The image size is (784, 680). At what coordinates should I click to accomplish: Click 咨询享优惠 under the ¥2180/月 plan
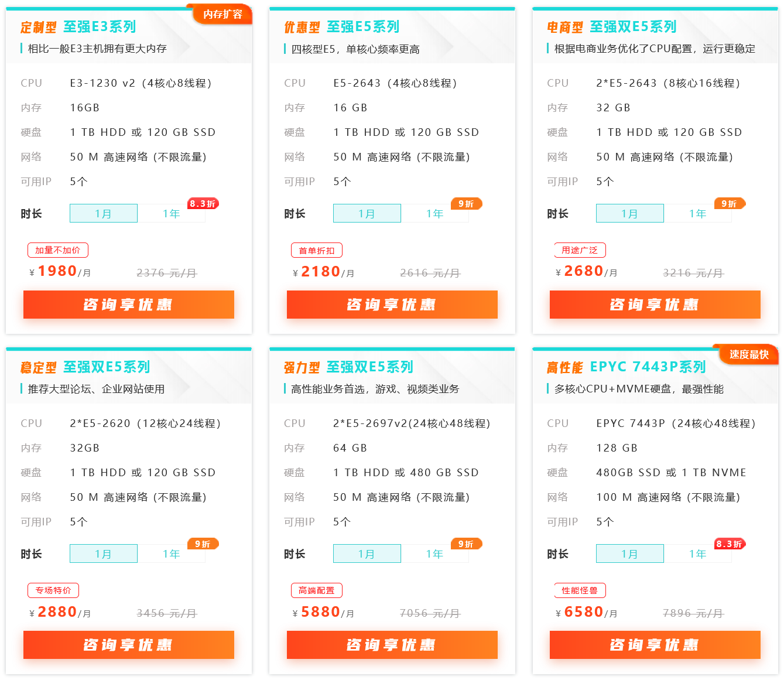[392, 305]
